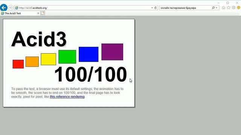Open a new tab with the tab button
This screenshot has width=241, height=135.
click(x=43, y=13)
